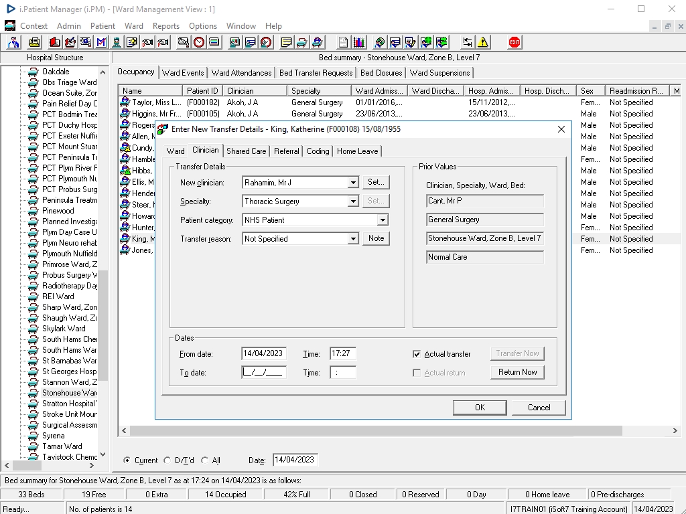Viewport: 686px width, 514px height.
Task: Click the red book toolbar icon
Action: 55,42
